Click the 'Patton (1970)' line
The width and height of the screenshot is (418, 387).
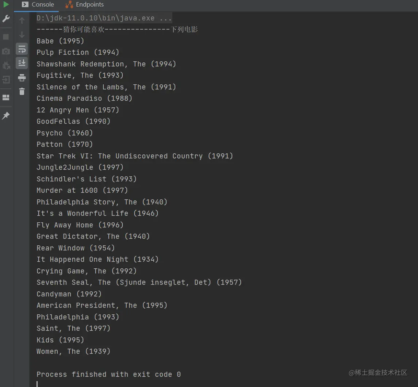coord(65,145)
